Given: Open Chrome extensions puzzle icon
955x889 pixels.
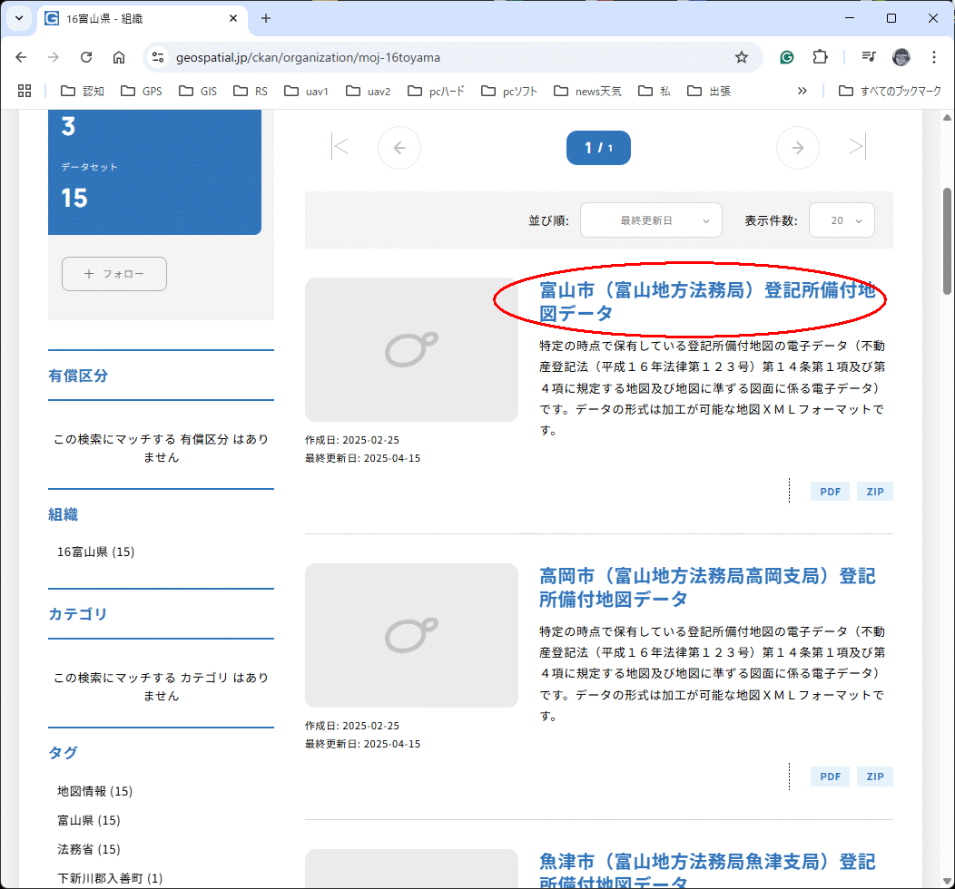Looking at the screenshot, I should click(820, 57).
